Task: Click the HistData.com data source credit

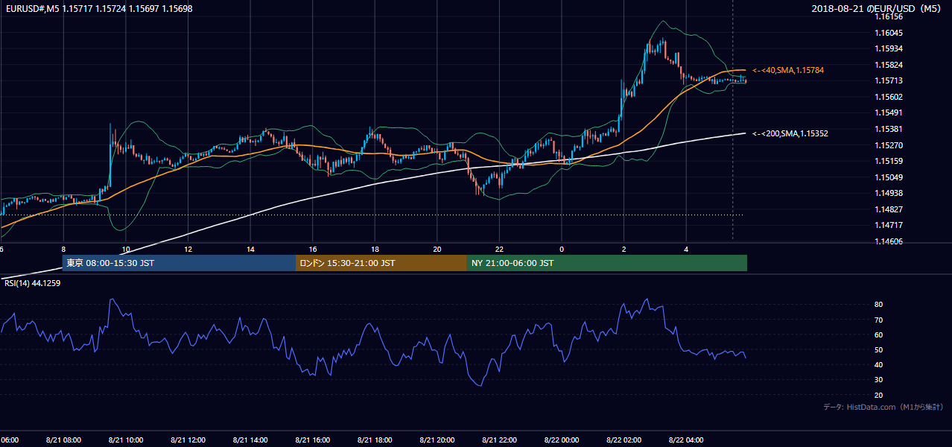Action: [883, 407]
